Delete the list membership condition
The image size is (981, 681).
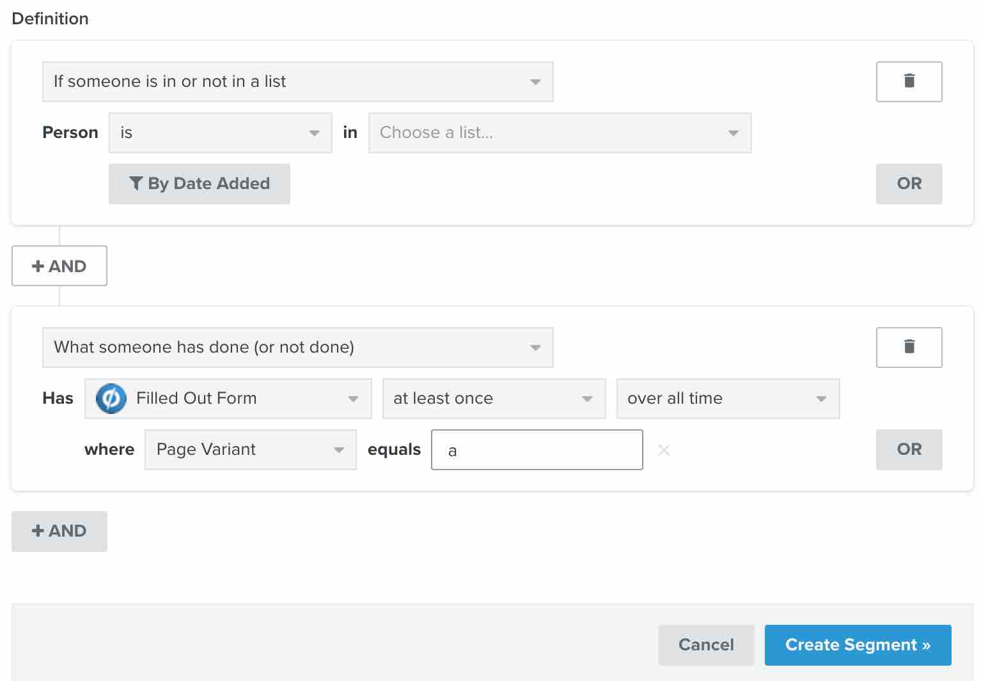pyautogui.click(x=909, y=81)
